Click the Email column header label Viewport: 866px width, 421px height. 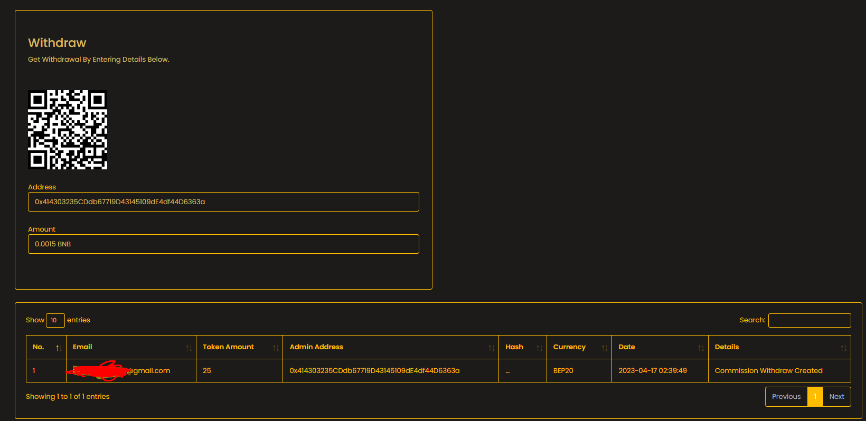pos(82,347)
